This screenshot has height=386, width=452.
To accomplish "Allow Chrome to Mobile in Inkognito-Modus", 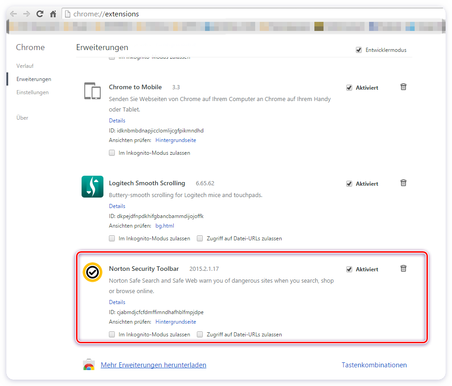I will point(112,152).
